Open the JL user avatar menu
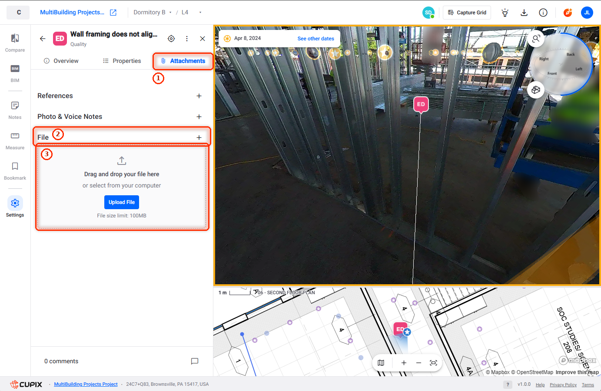The height and width of the screenshot is (391, 601). point(587,13)
